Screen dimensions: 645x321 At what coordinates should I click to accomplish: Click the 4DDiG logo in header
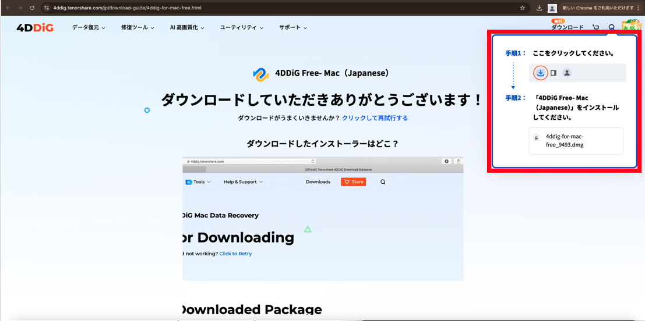pyautogui.click(x=35, y=27)
